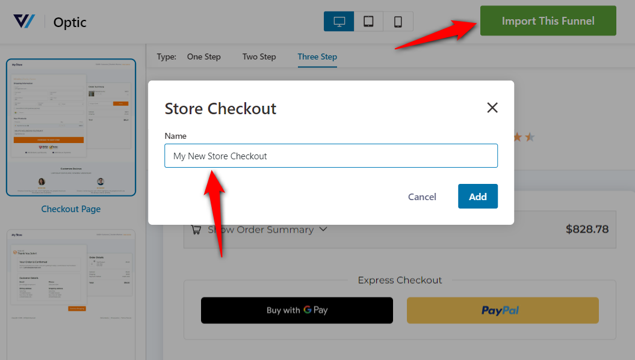Select the One Step type
This screenshot has width=635, height=360.
pos(203,56)
